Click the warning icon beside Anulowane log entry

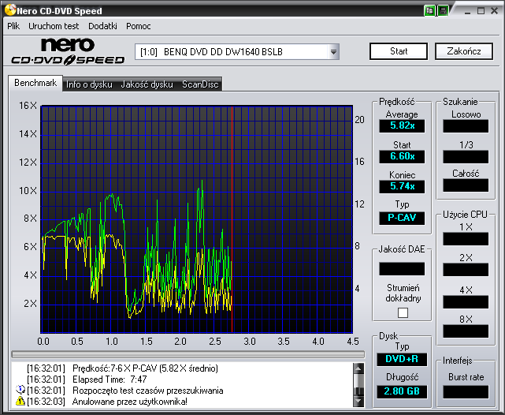pos(20,401)
